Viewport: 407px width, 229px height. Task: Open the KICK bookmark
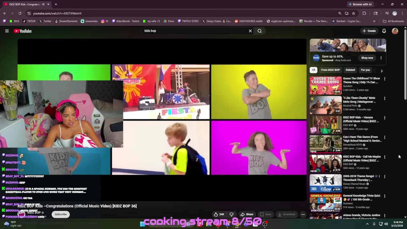(x=14, y=21)
